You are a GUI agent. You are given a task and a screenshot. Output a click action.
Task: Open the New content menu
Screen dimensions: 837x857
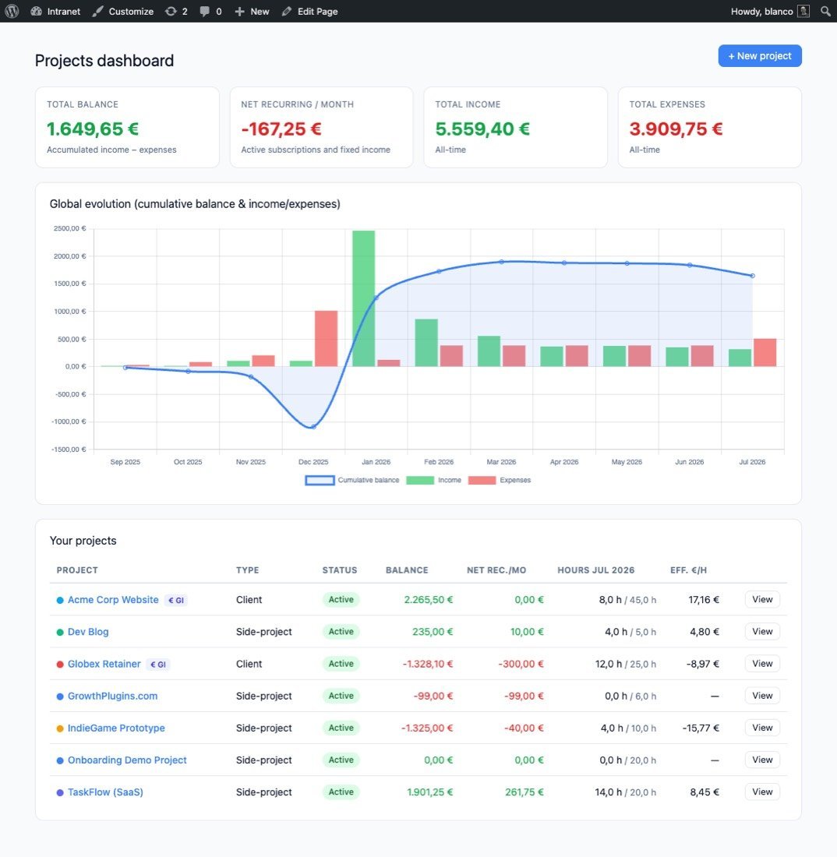252,11
